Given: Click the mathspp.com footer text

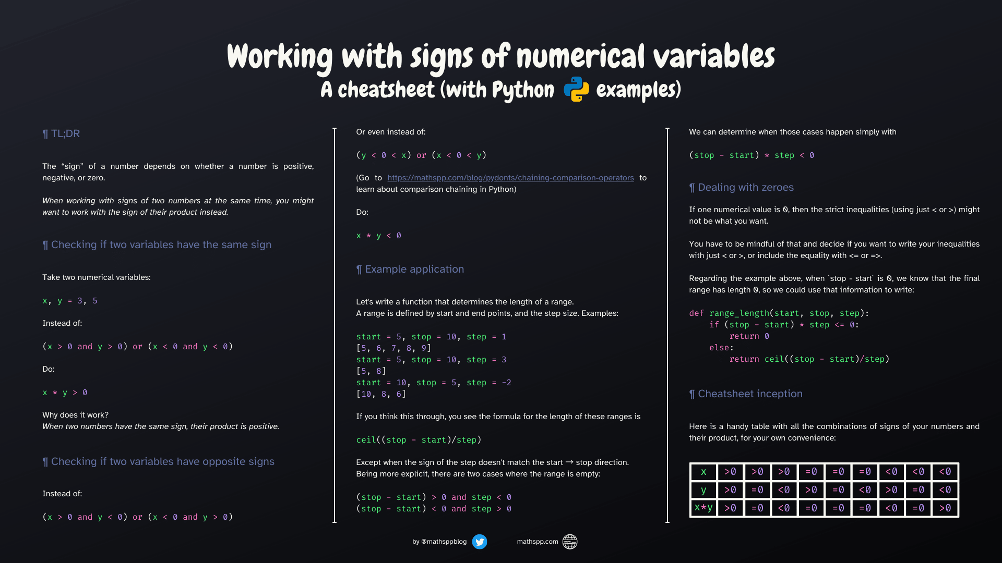Looking at the screenshot, I should coord(538,542).
